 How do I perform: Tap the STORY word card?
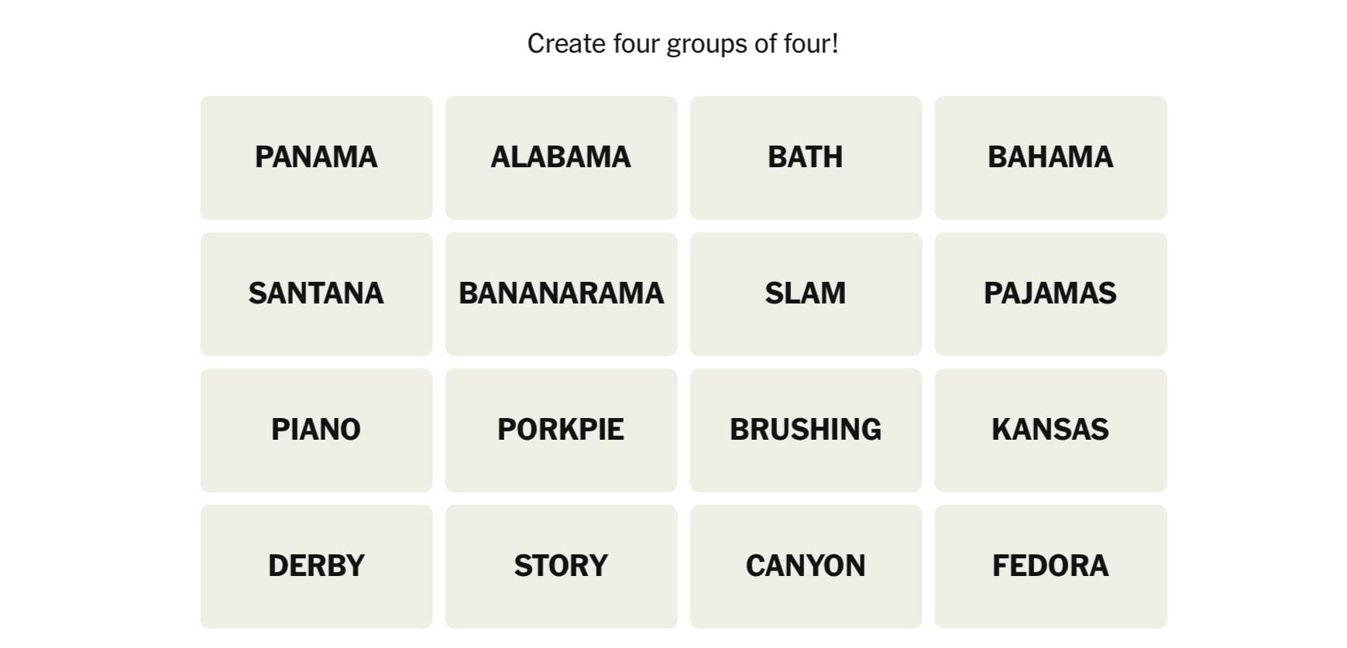561,566
